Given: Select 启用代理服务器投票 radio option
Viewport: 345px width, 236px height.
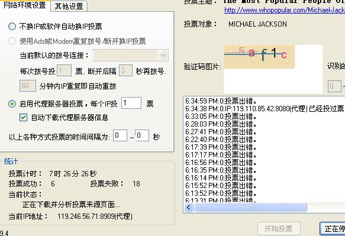Looking at the screenshot, I should (12, 104).
